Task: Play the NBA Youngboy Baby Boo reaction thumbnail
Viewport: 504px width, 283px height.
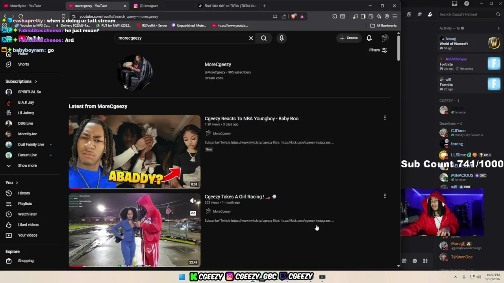Action: [x=135, y=152]
